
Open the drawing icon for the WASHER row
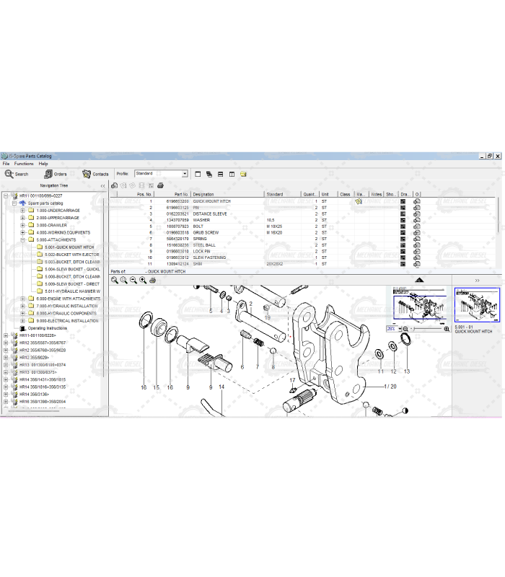pyautogui.click(x=403, y=220)
